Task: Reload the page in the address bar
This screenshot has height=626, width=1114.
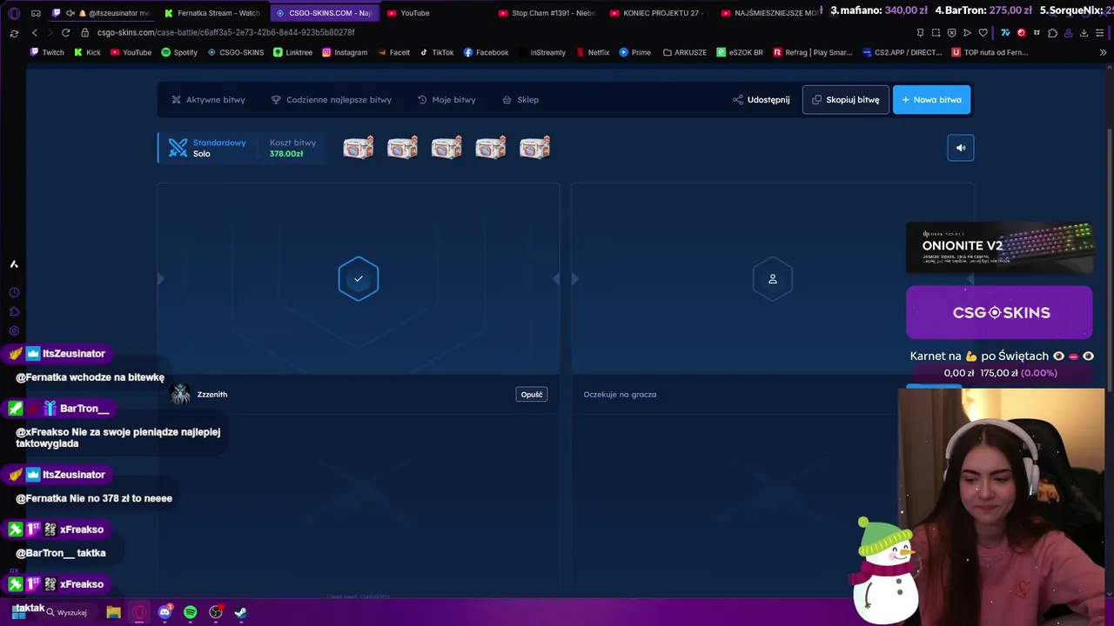Action: pos(65,32)
